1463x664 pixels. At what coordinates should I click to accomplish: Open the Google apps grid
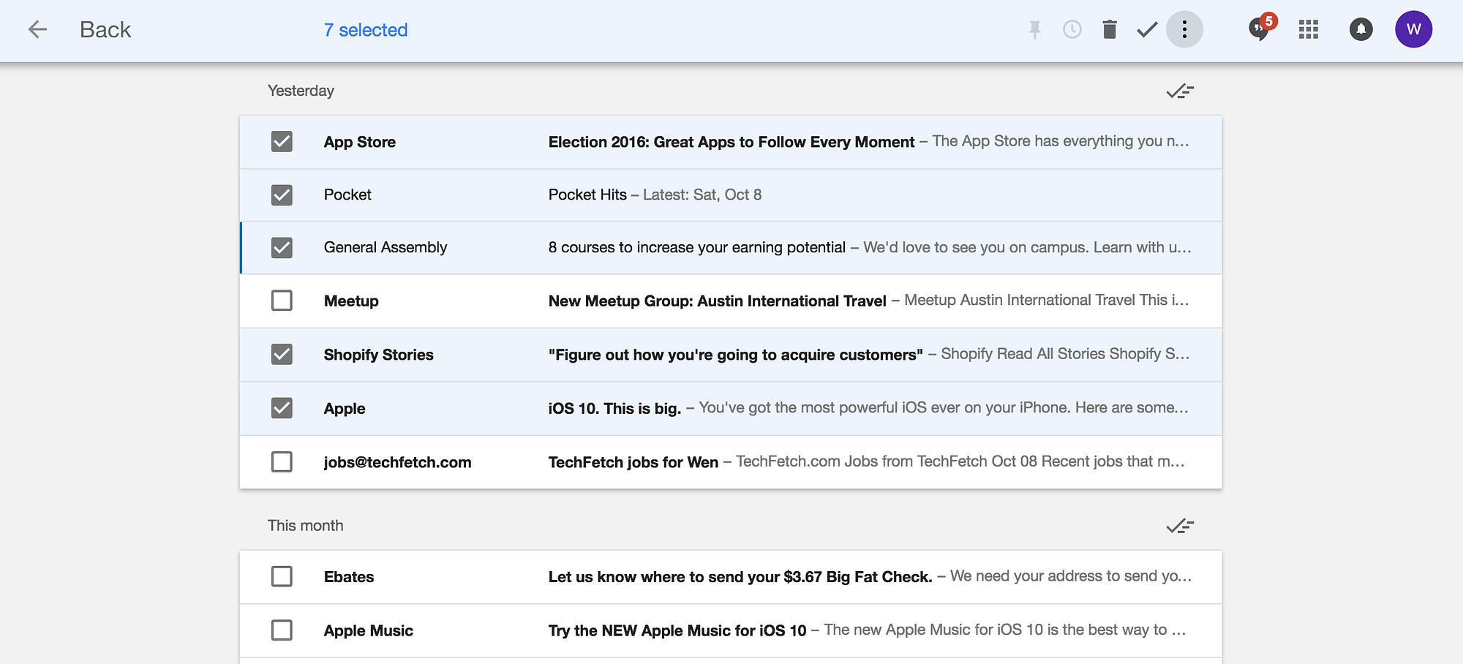[1308, 30]
